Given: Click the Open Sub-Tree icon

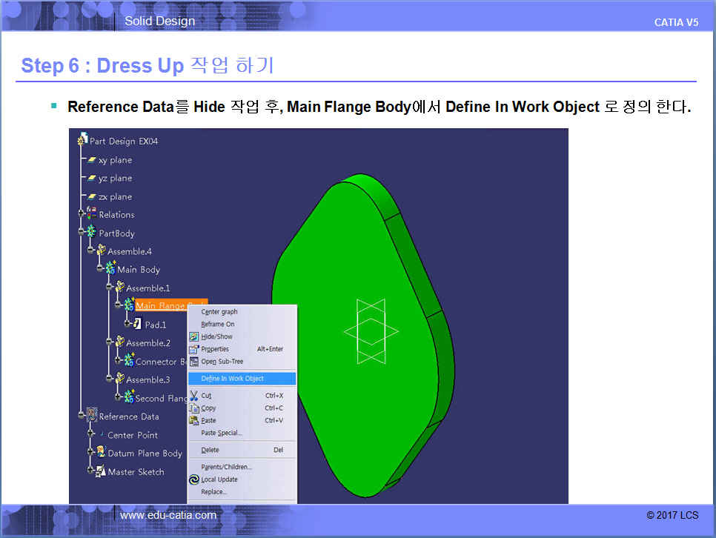Looking at the screenshot, I should pyautogui.click(x=194, y=362).
